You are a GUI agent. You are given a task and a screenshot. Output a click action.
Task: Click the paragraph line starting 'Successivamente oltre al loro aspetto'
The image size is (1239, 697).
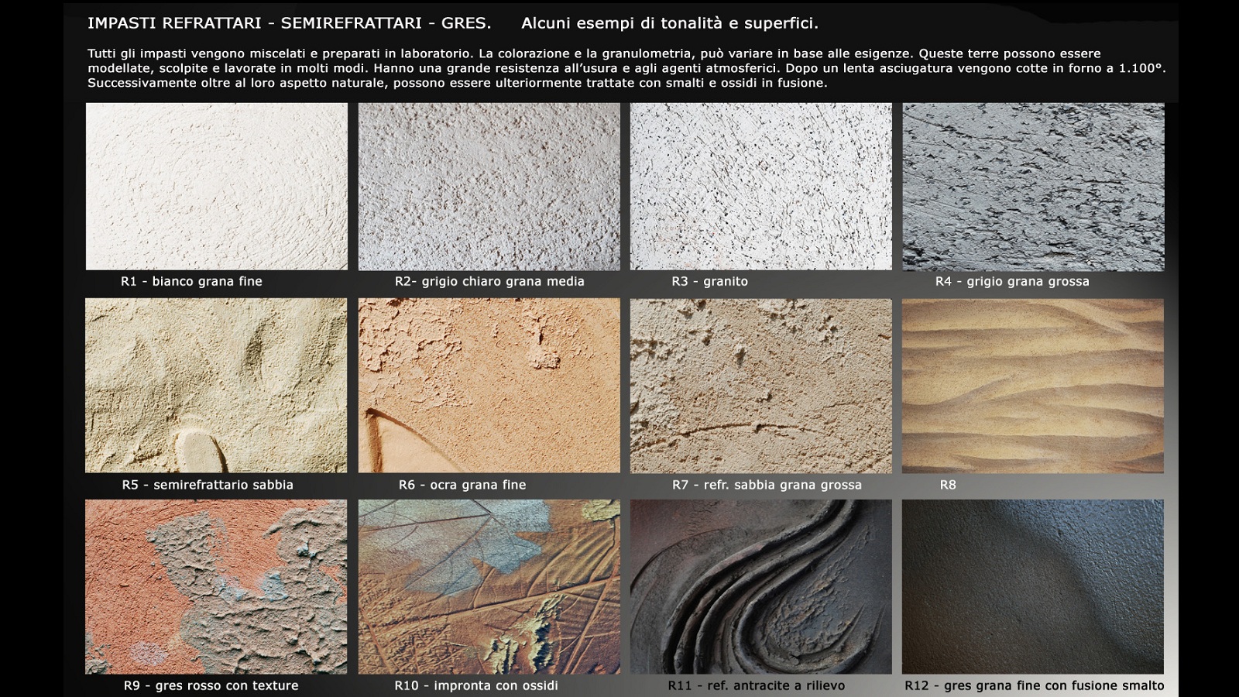[457, 83]
